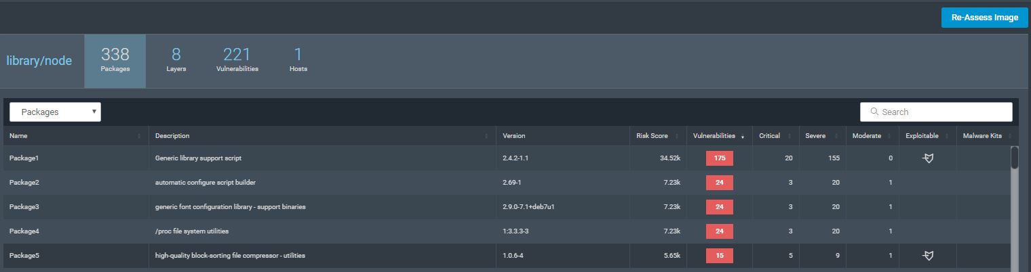This screenshot has height=272, width=1031.
Task: Click 'automatic configure script builder' description
Action: pyautogui.click(x=205, y=183)
